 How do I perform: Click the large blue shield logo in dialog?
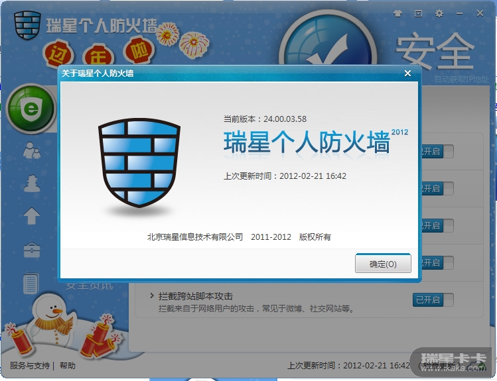(139, 162)
